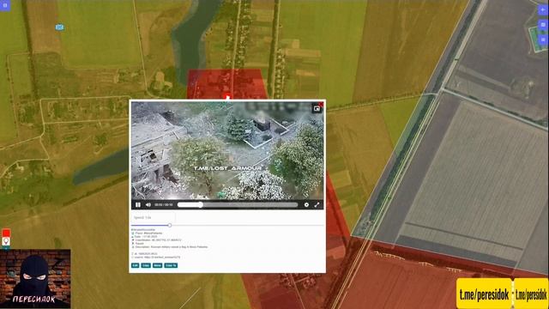549x309 pixels.
Task: Seek using the video progress bar
Action: pyautogui.click(x=238, y=204)
